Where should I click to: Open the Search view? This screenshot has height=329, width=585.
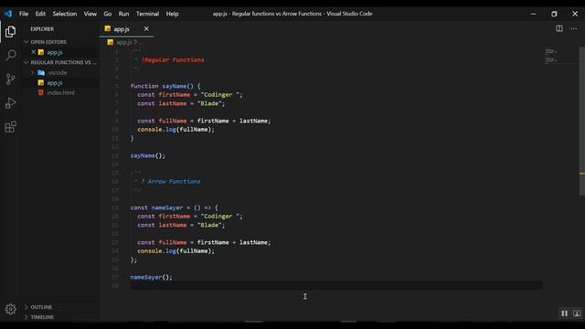[10, 55]
